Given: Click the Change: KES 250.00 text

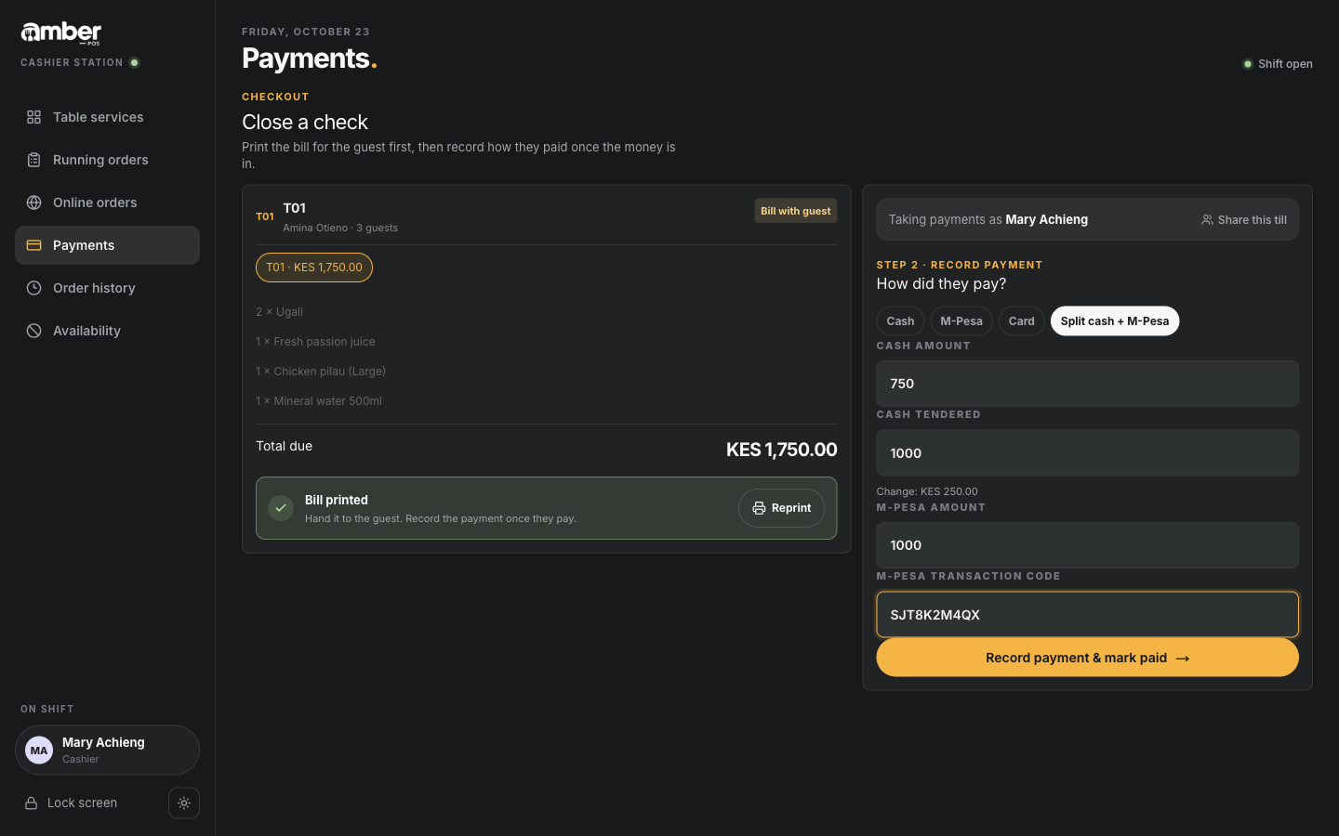Looking at the screenshot, I should [x=927, y=491].
